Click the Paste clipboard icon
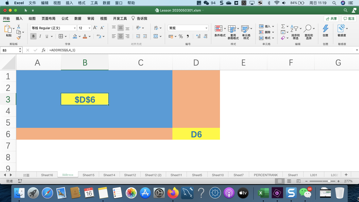 pyautogui.click(x=8, y=29)
